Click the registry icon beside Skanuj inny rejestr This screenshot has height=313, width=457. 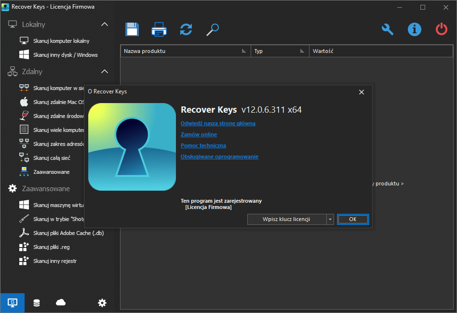[24, 261]
